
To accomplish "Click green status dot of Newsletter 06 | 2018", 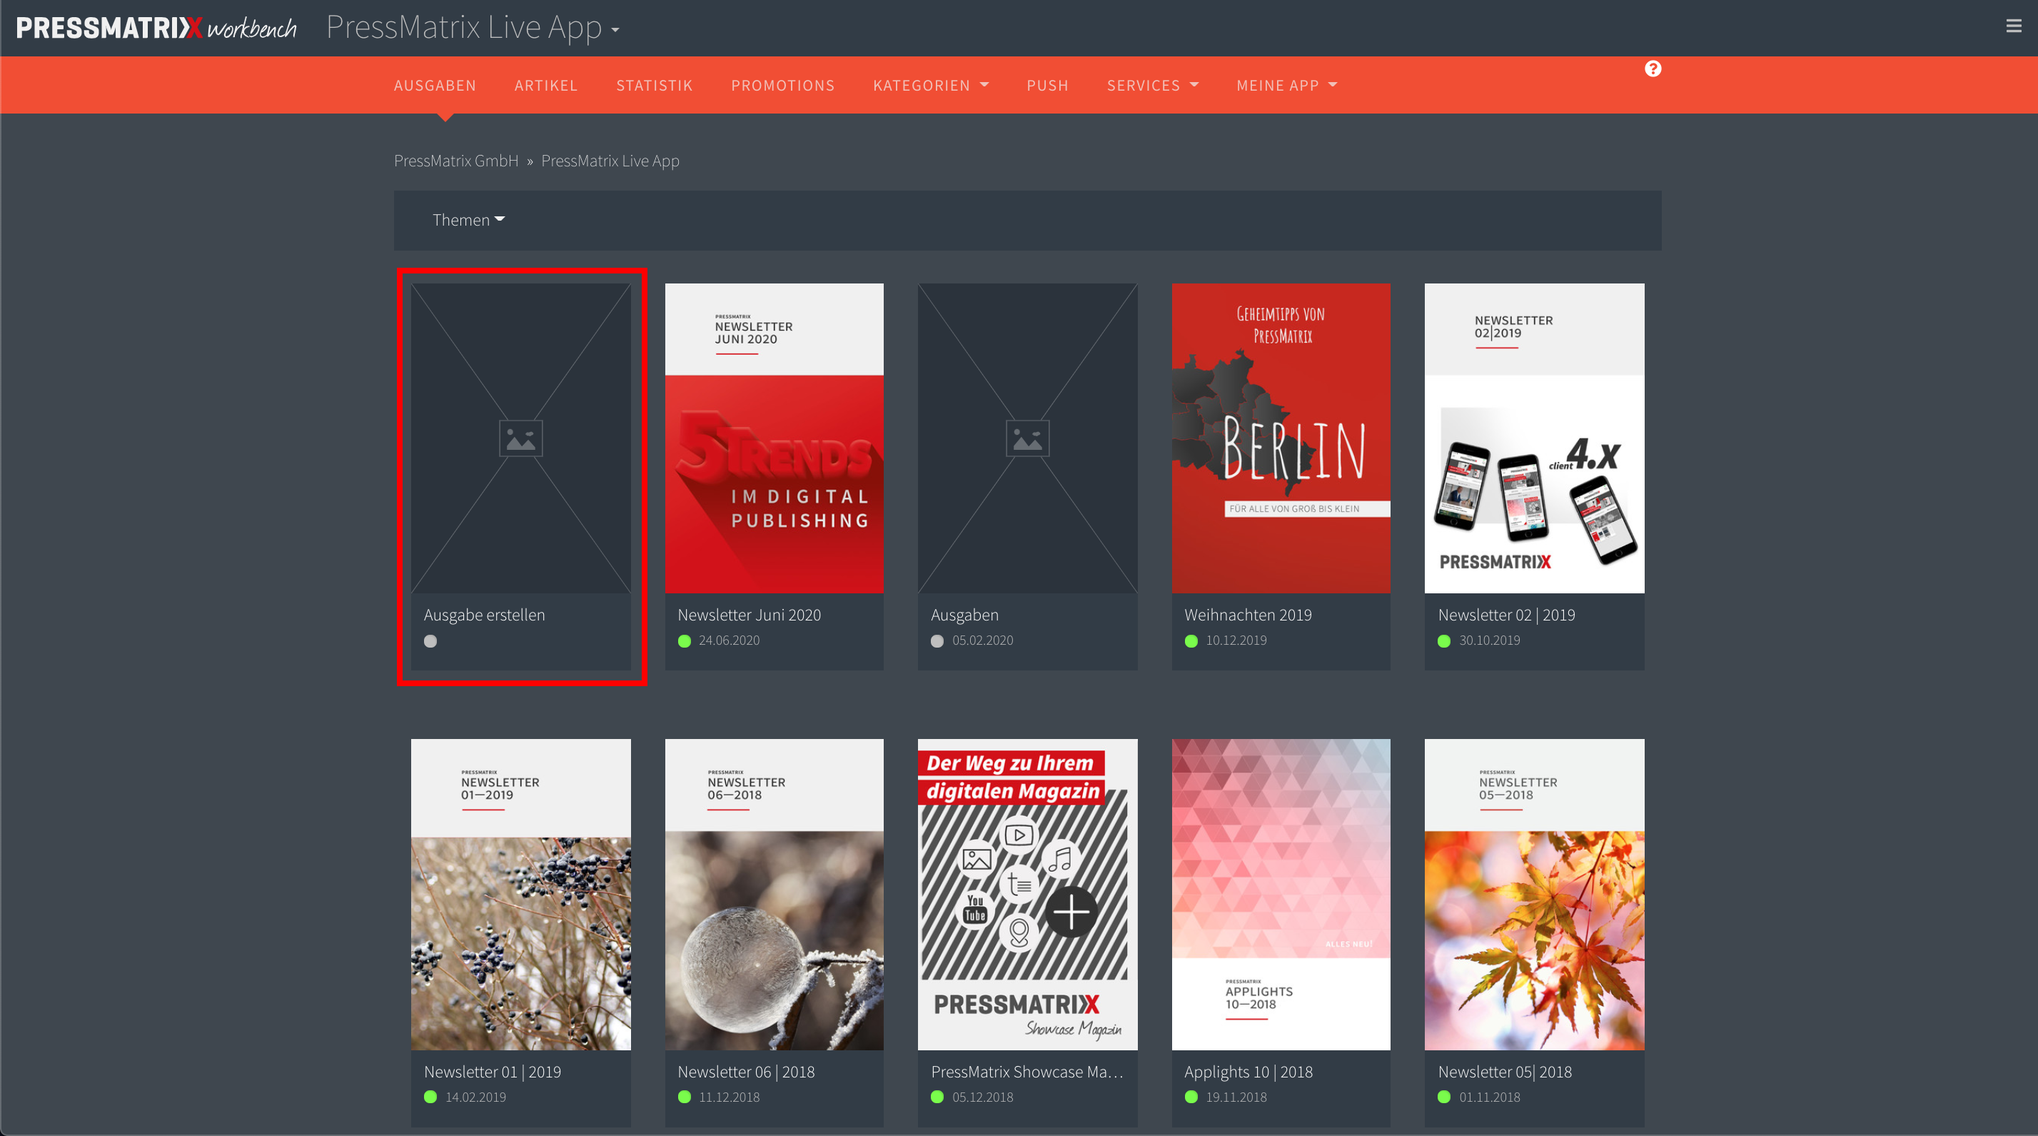I will click(685, 1097).
